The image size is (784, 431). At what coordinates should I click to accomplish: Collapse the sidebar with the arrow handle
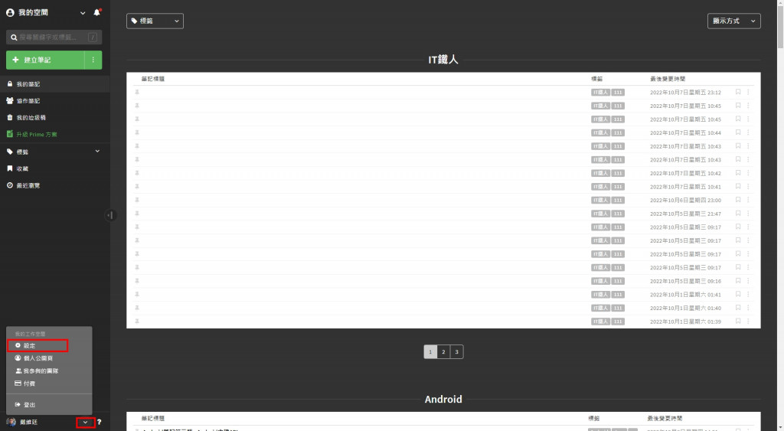pos(110,215)
